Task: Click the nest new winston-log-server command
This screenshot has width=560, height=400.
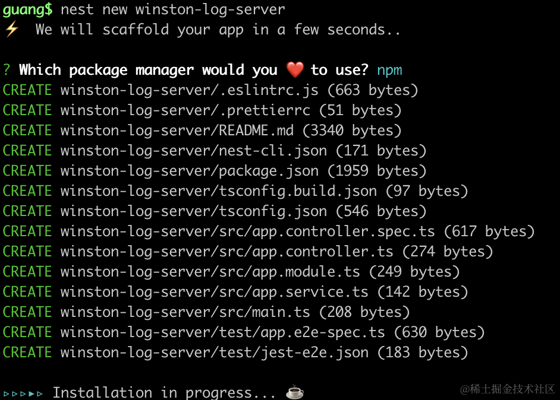Action: [173, 9]
